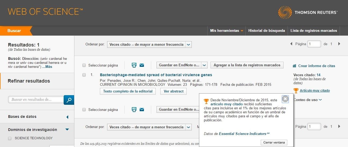
Task: Open the lower Ordenar por dropdown
Action: pos(149,127)
